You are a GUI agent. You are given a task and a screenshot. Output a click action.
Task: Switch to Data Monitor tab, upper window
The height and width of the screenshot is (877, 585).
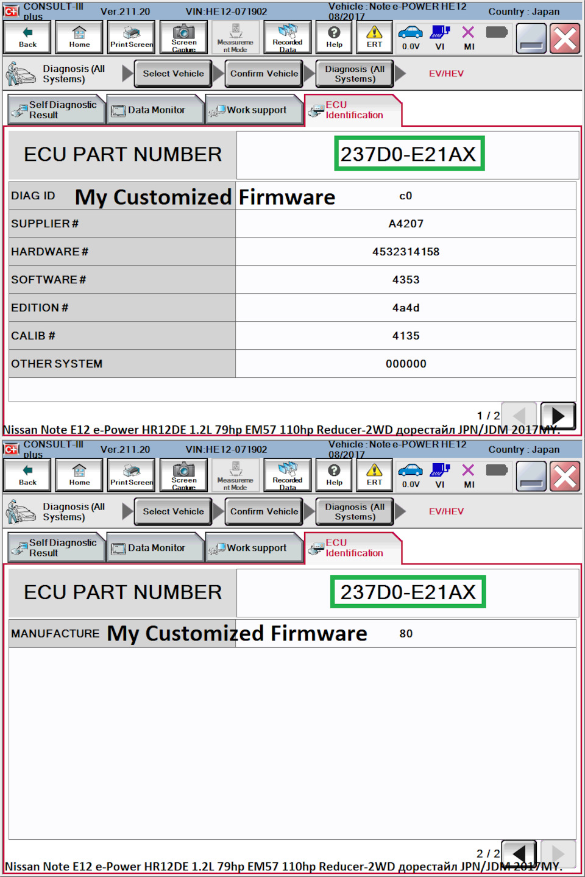click(x=155, y=110)
